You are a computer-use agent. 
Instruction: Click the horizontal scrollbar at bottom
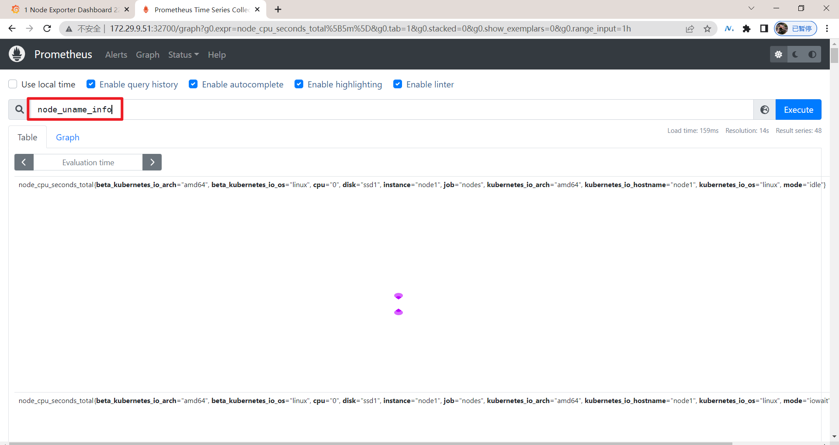click(x=371, y=443)
